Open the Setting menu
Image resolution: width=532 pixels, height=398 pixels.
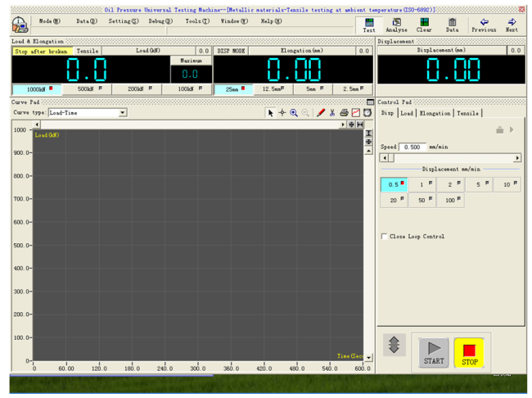click(124, 21)
